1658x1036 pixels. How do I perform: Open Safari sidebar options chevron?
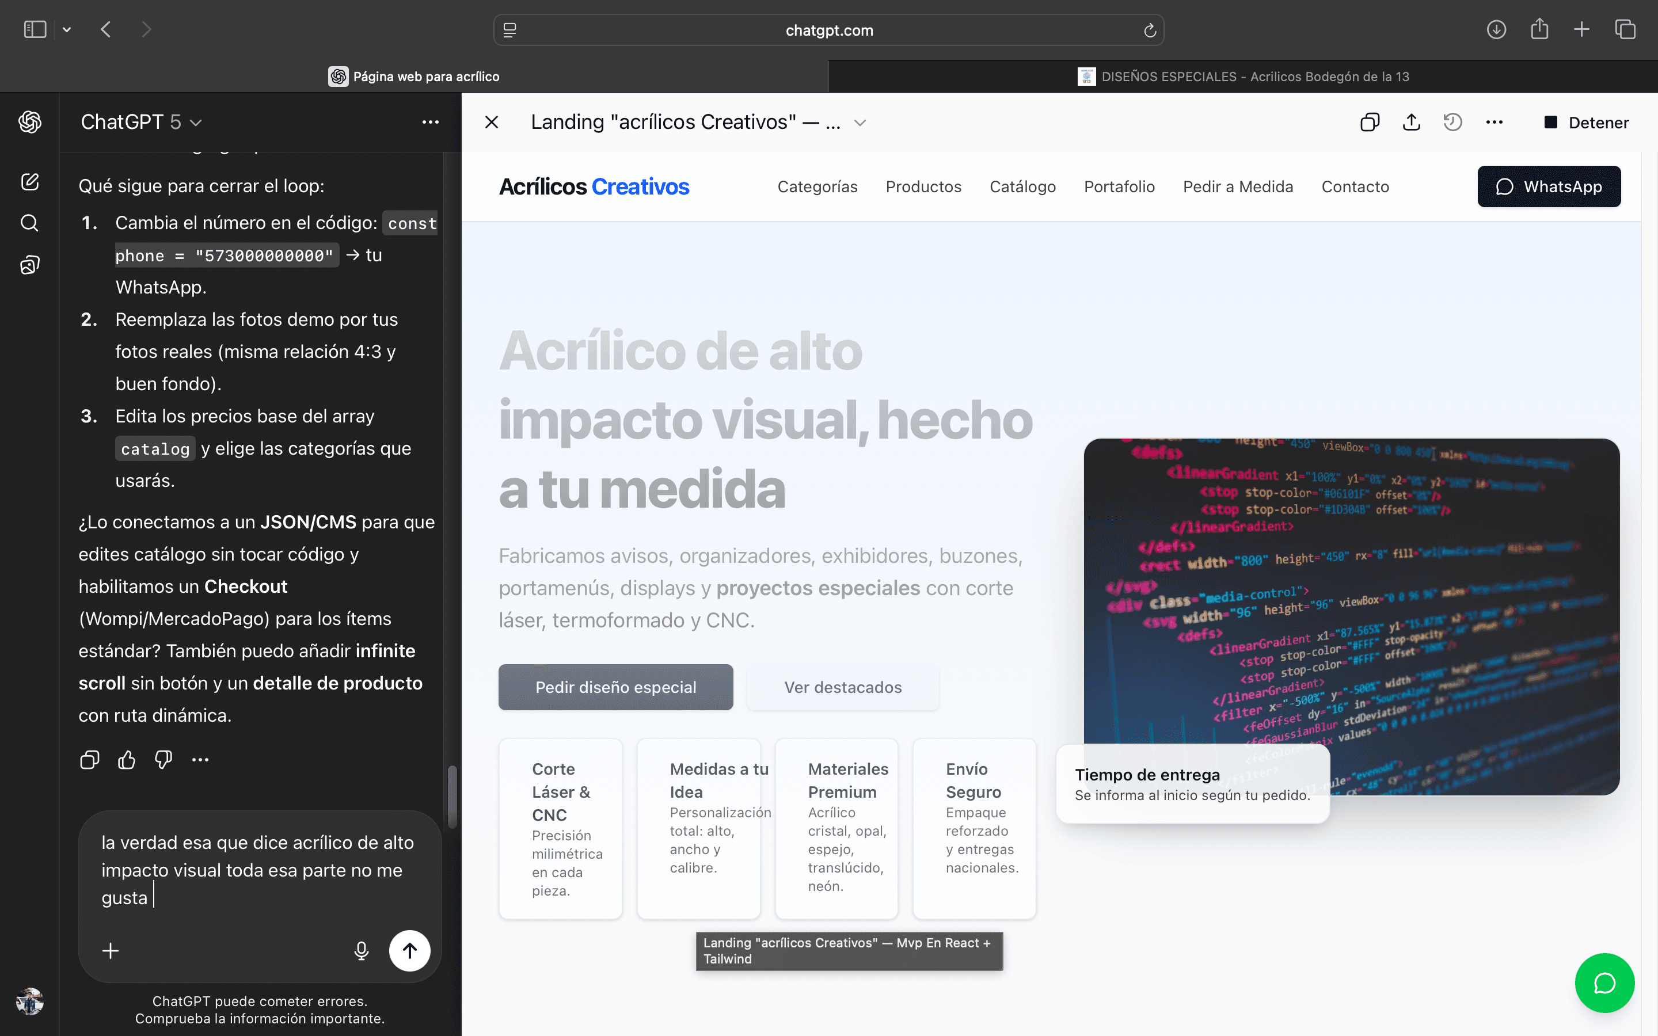[66, 29]
